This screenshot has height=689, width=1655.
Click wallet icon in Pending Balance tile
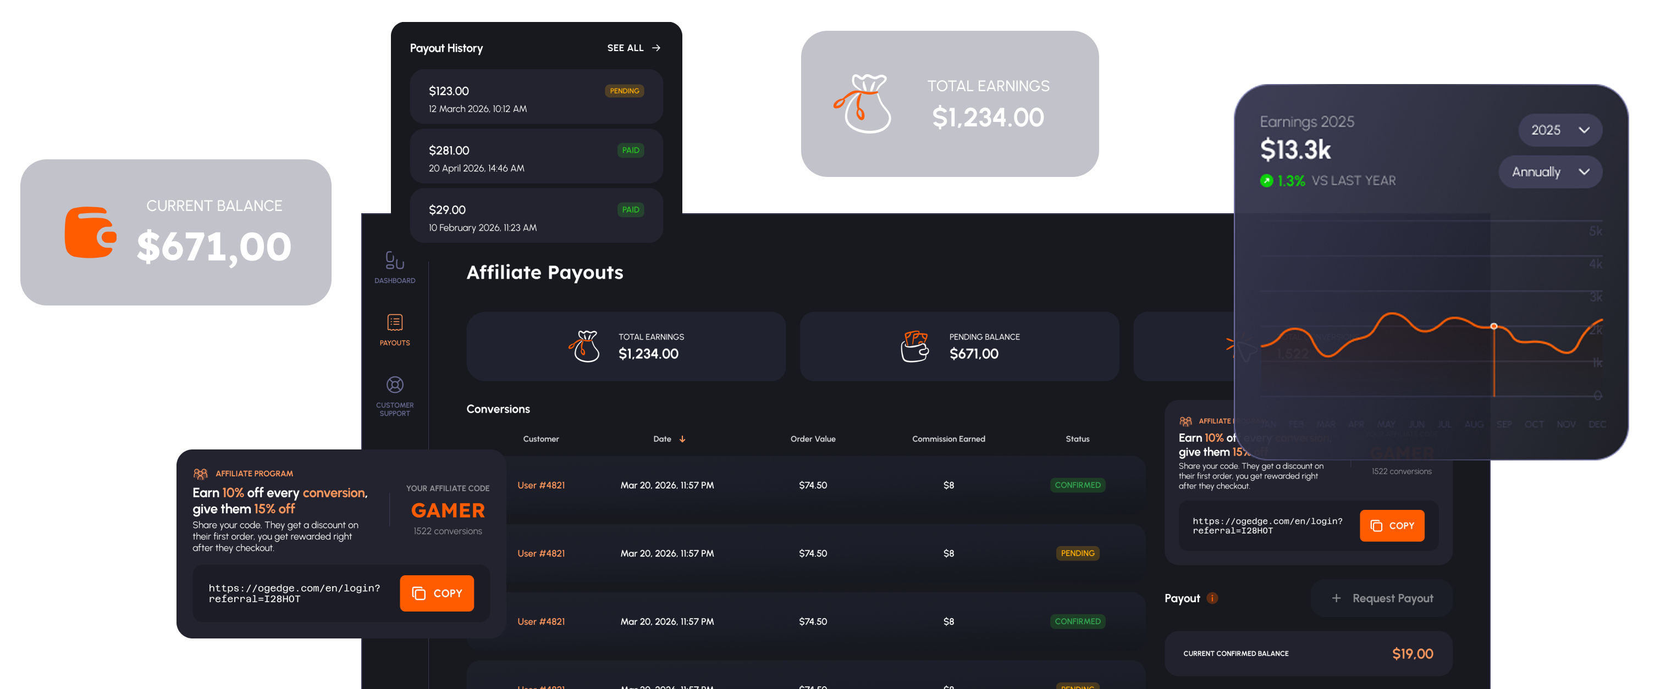coord(914,346)
